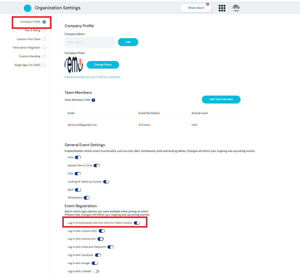Click Edit next to Company Name
The image size is (300, 276).
pos(128,42)
